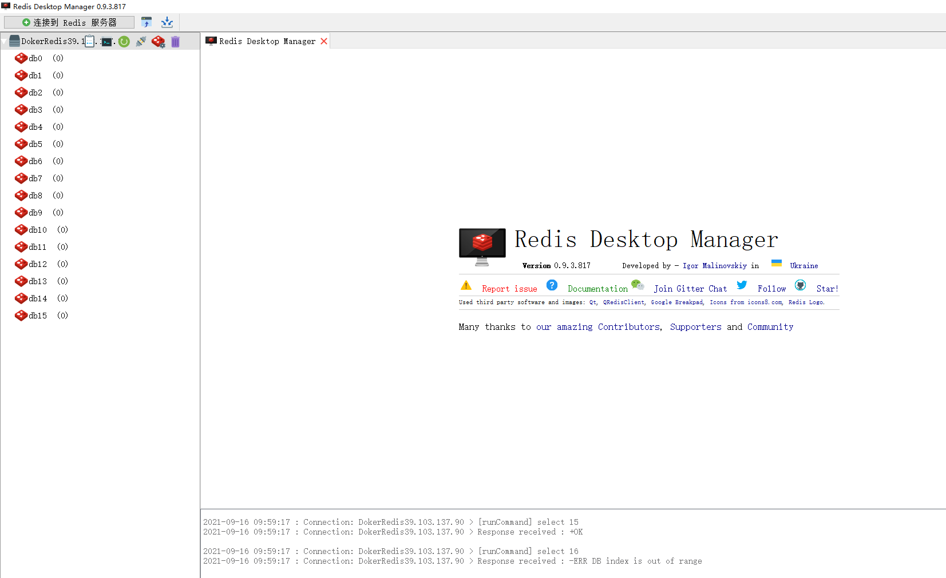This screenshot has width=946, height=578.
Task: Open the Join Gitter Chat link
Action: pos(690,289)
